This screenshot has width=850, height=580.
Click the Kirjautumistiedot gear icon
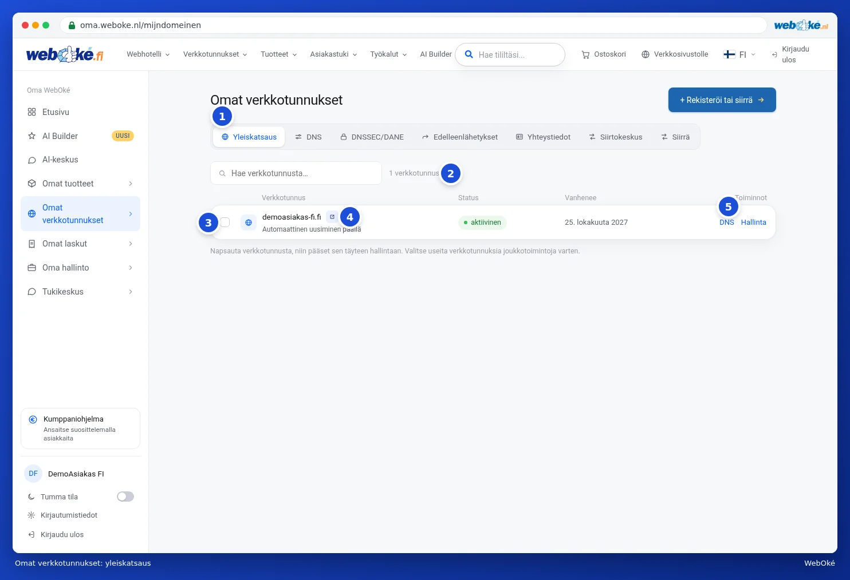32,515
